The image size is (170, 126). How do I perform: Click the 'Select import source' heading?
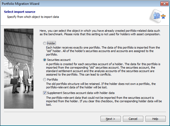(x=20, y=12)
